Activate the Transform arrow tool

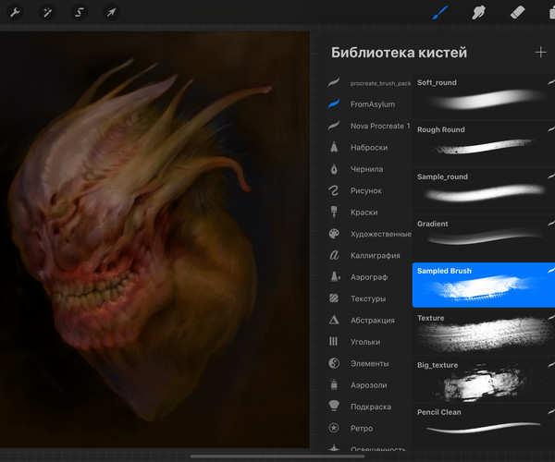(x=111, y=13)
